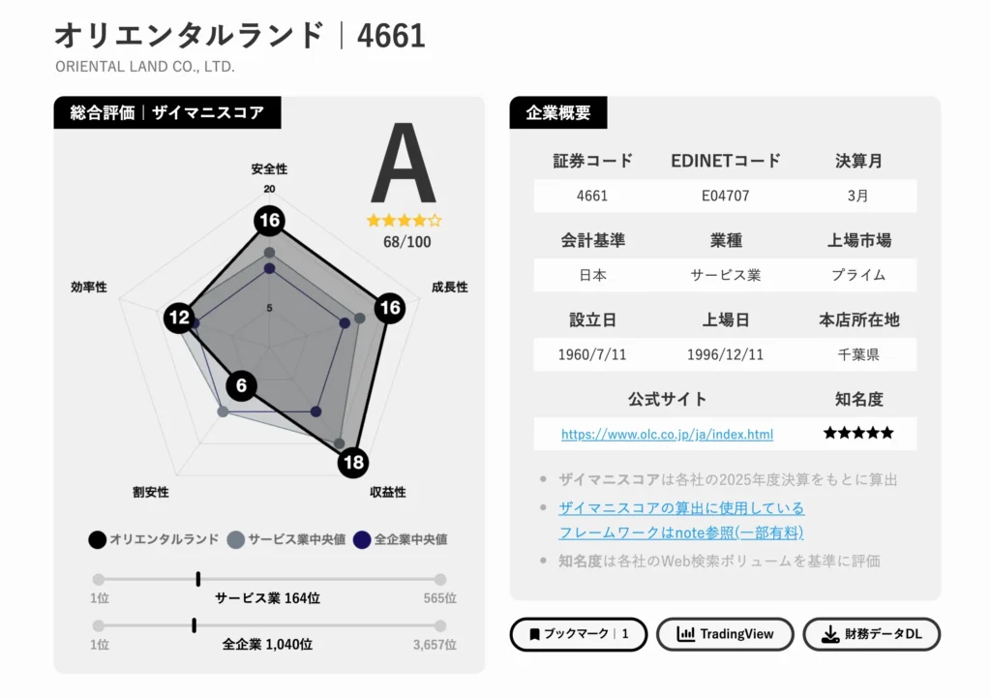
Task: Click the 収益性 score 18 circle on radar
Action: pyautogui.click(x=352, y=462)
